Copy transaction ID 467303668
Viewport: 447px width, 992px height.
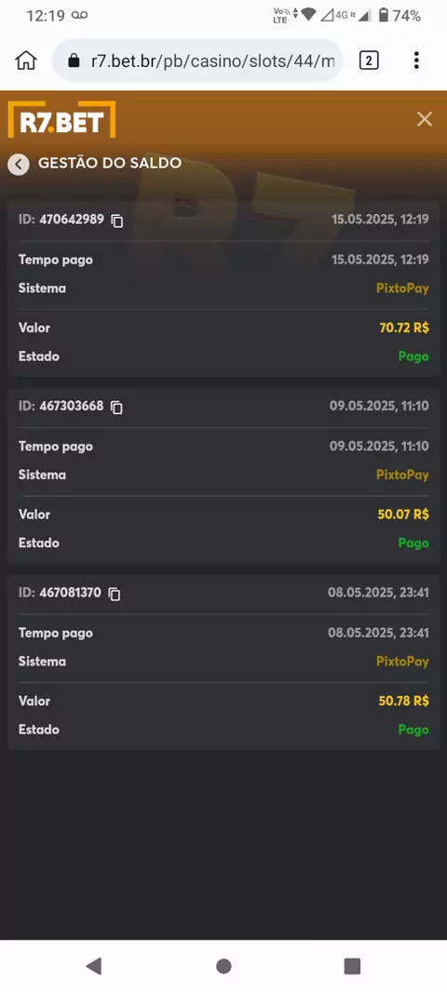point(116,408)
